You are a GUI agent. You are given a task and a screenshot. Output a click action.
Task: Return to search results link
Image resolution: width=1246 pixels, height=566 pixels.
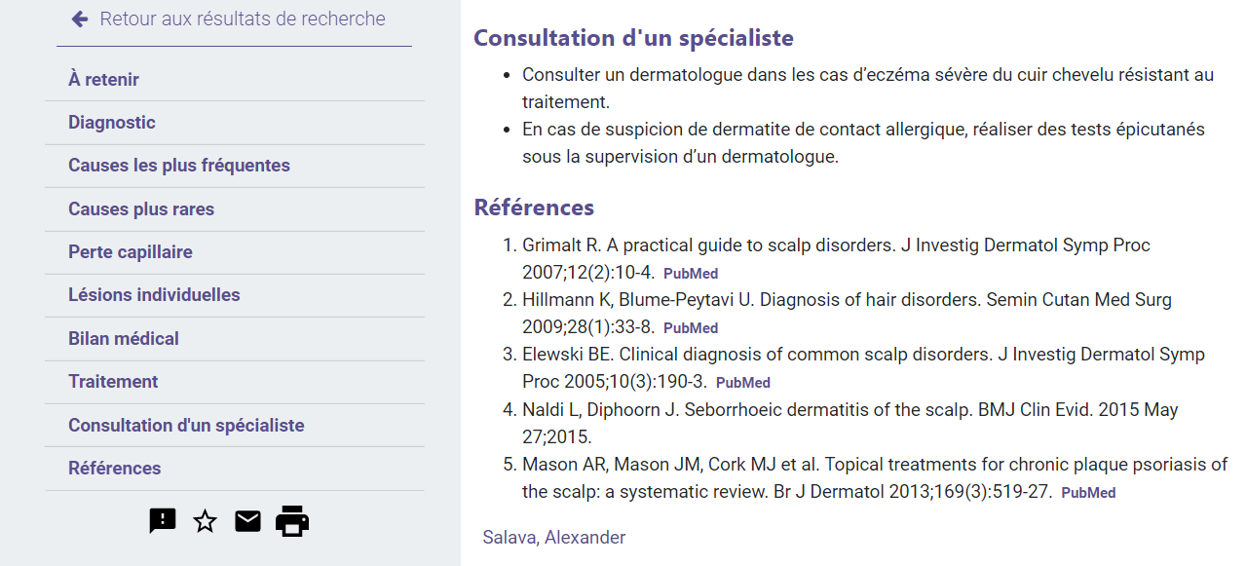(x=243, y=19)
